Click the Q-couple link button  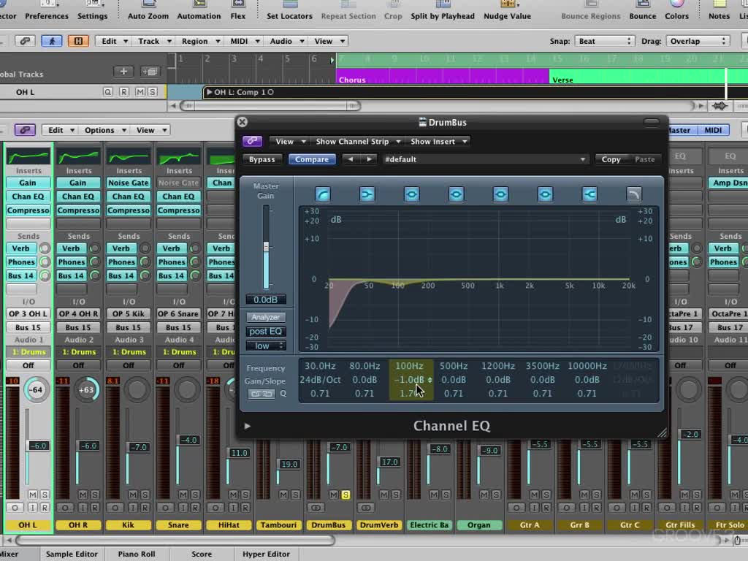tap(262, 394)
